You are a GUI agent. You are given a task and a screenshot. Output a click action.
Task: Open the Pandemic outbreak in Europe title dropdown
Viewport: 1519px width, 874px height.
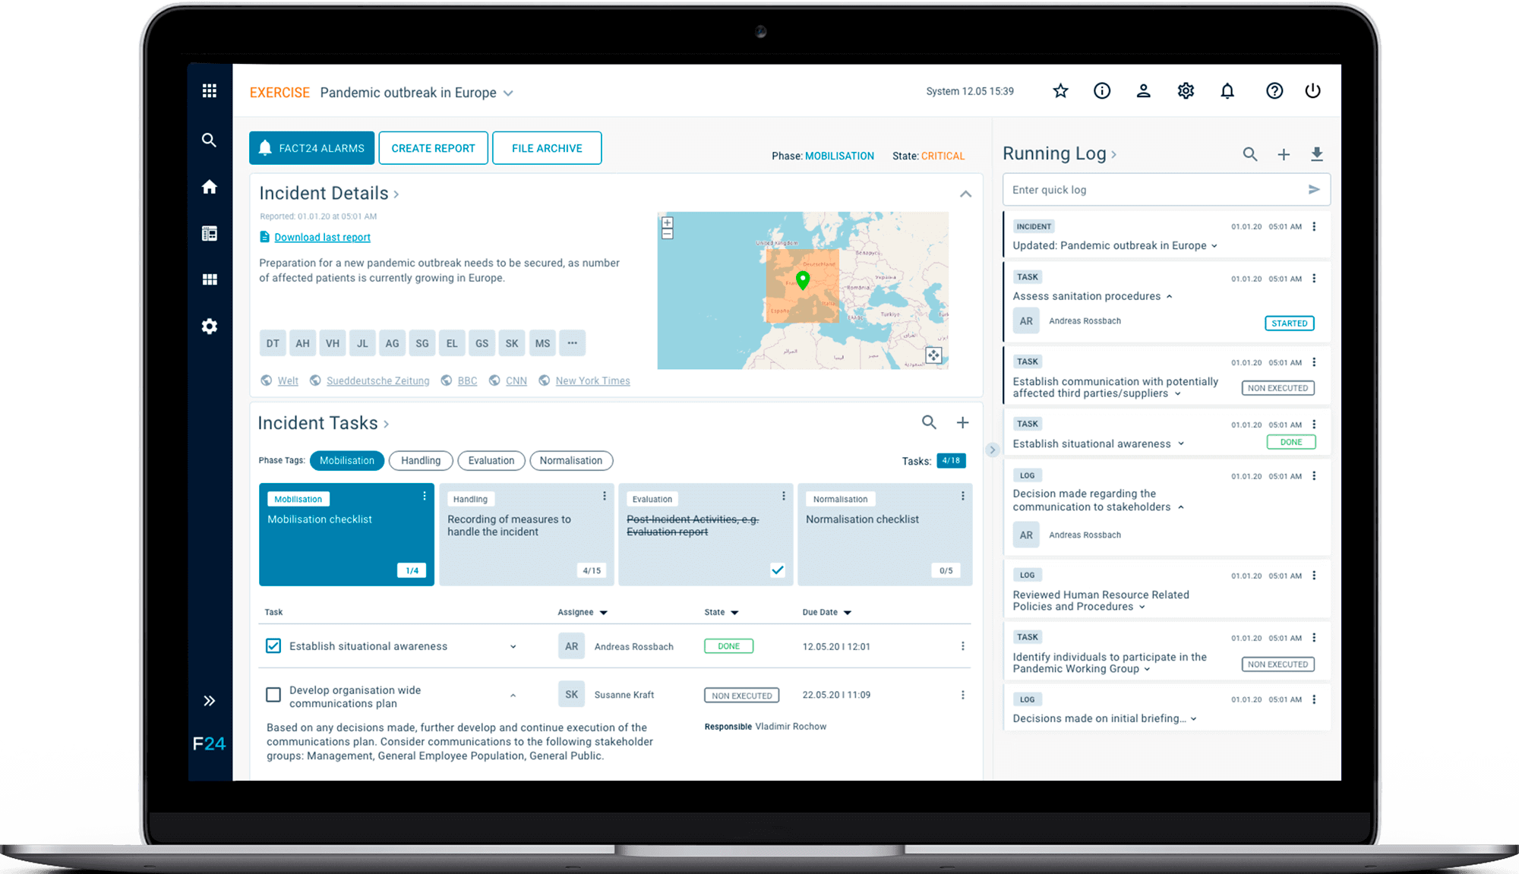pyautogui.click(x=508, y=93)
